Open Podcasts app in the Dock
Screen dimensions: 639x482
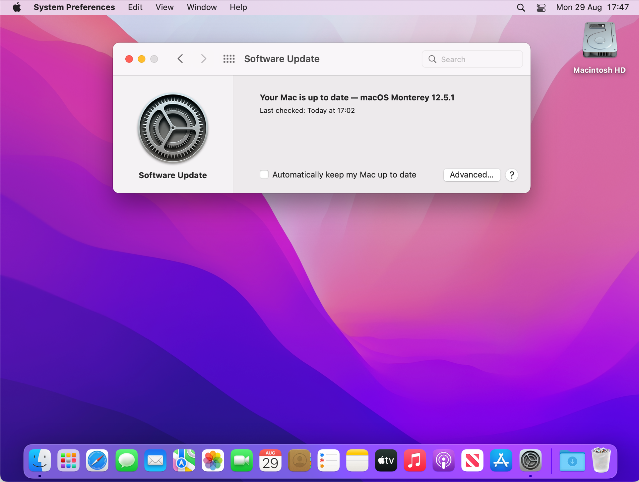click(x=444, y=461)
